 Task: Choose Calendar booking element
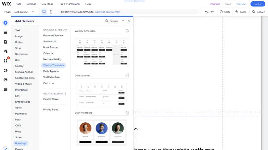click(x=48, y=53)
